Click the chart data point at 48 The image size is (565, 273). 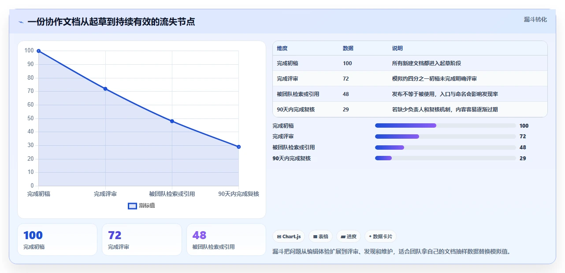tap(172, 121)
